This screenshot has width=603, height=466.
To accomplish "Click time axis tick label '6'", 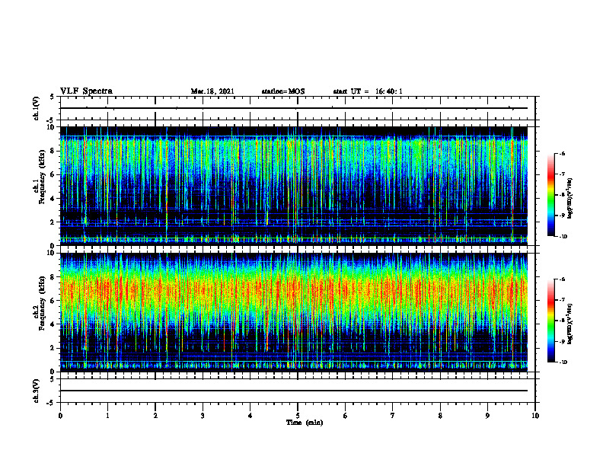I will [346, 416].
